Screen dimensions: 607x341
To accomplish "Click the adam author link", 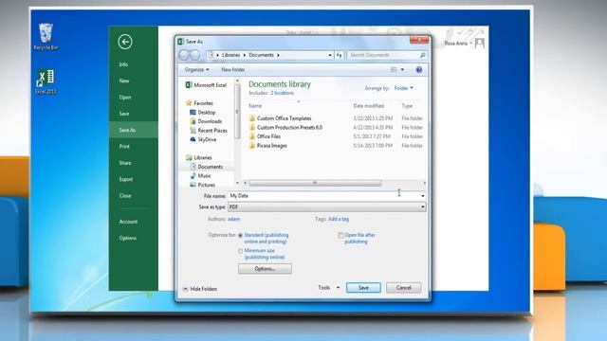I will point(233,219).
